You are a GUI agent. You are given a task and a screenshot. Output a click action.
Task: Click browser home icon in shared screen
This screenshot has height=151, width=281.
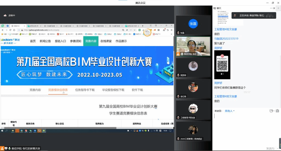click(14, 30)
